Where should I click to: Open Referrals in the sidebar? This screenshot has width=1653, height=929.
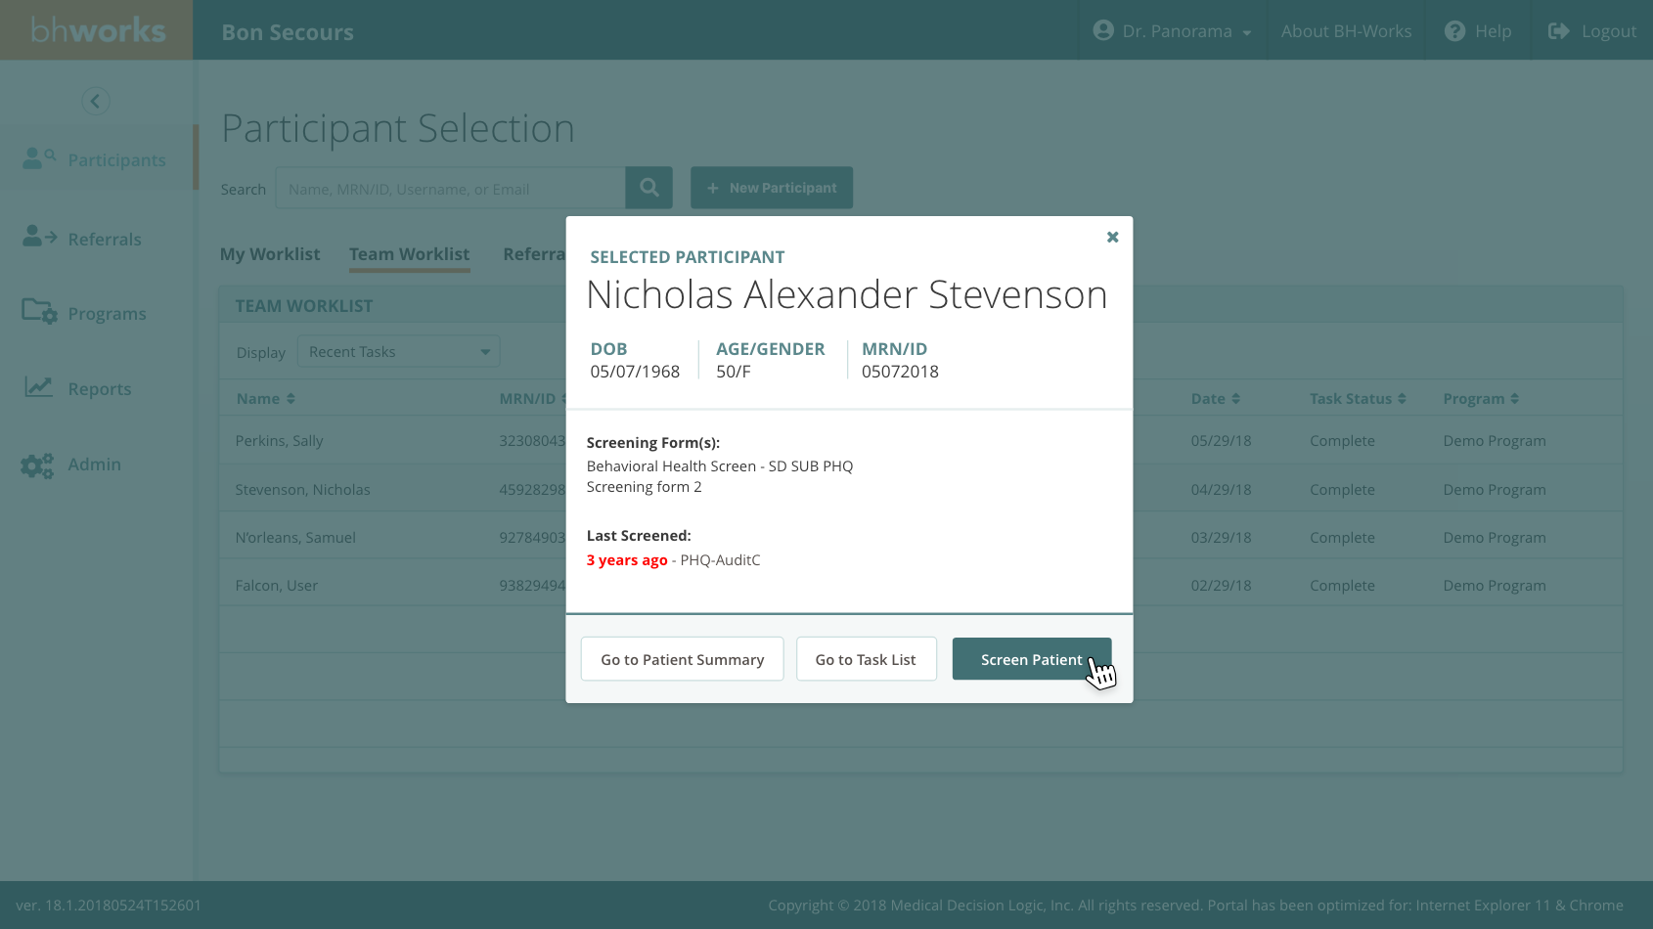[82, 239]
